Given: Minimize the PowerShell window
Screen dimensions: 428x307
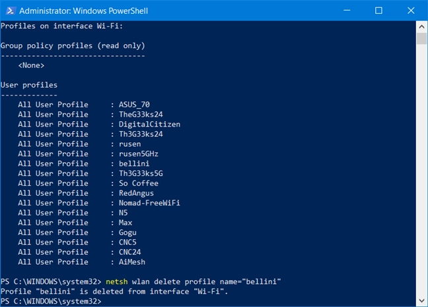Looking at the screenshot, I should (x=347, y=11).
